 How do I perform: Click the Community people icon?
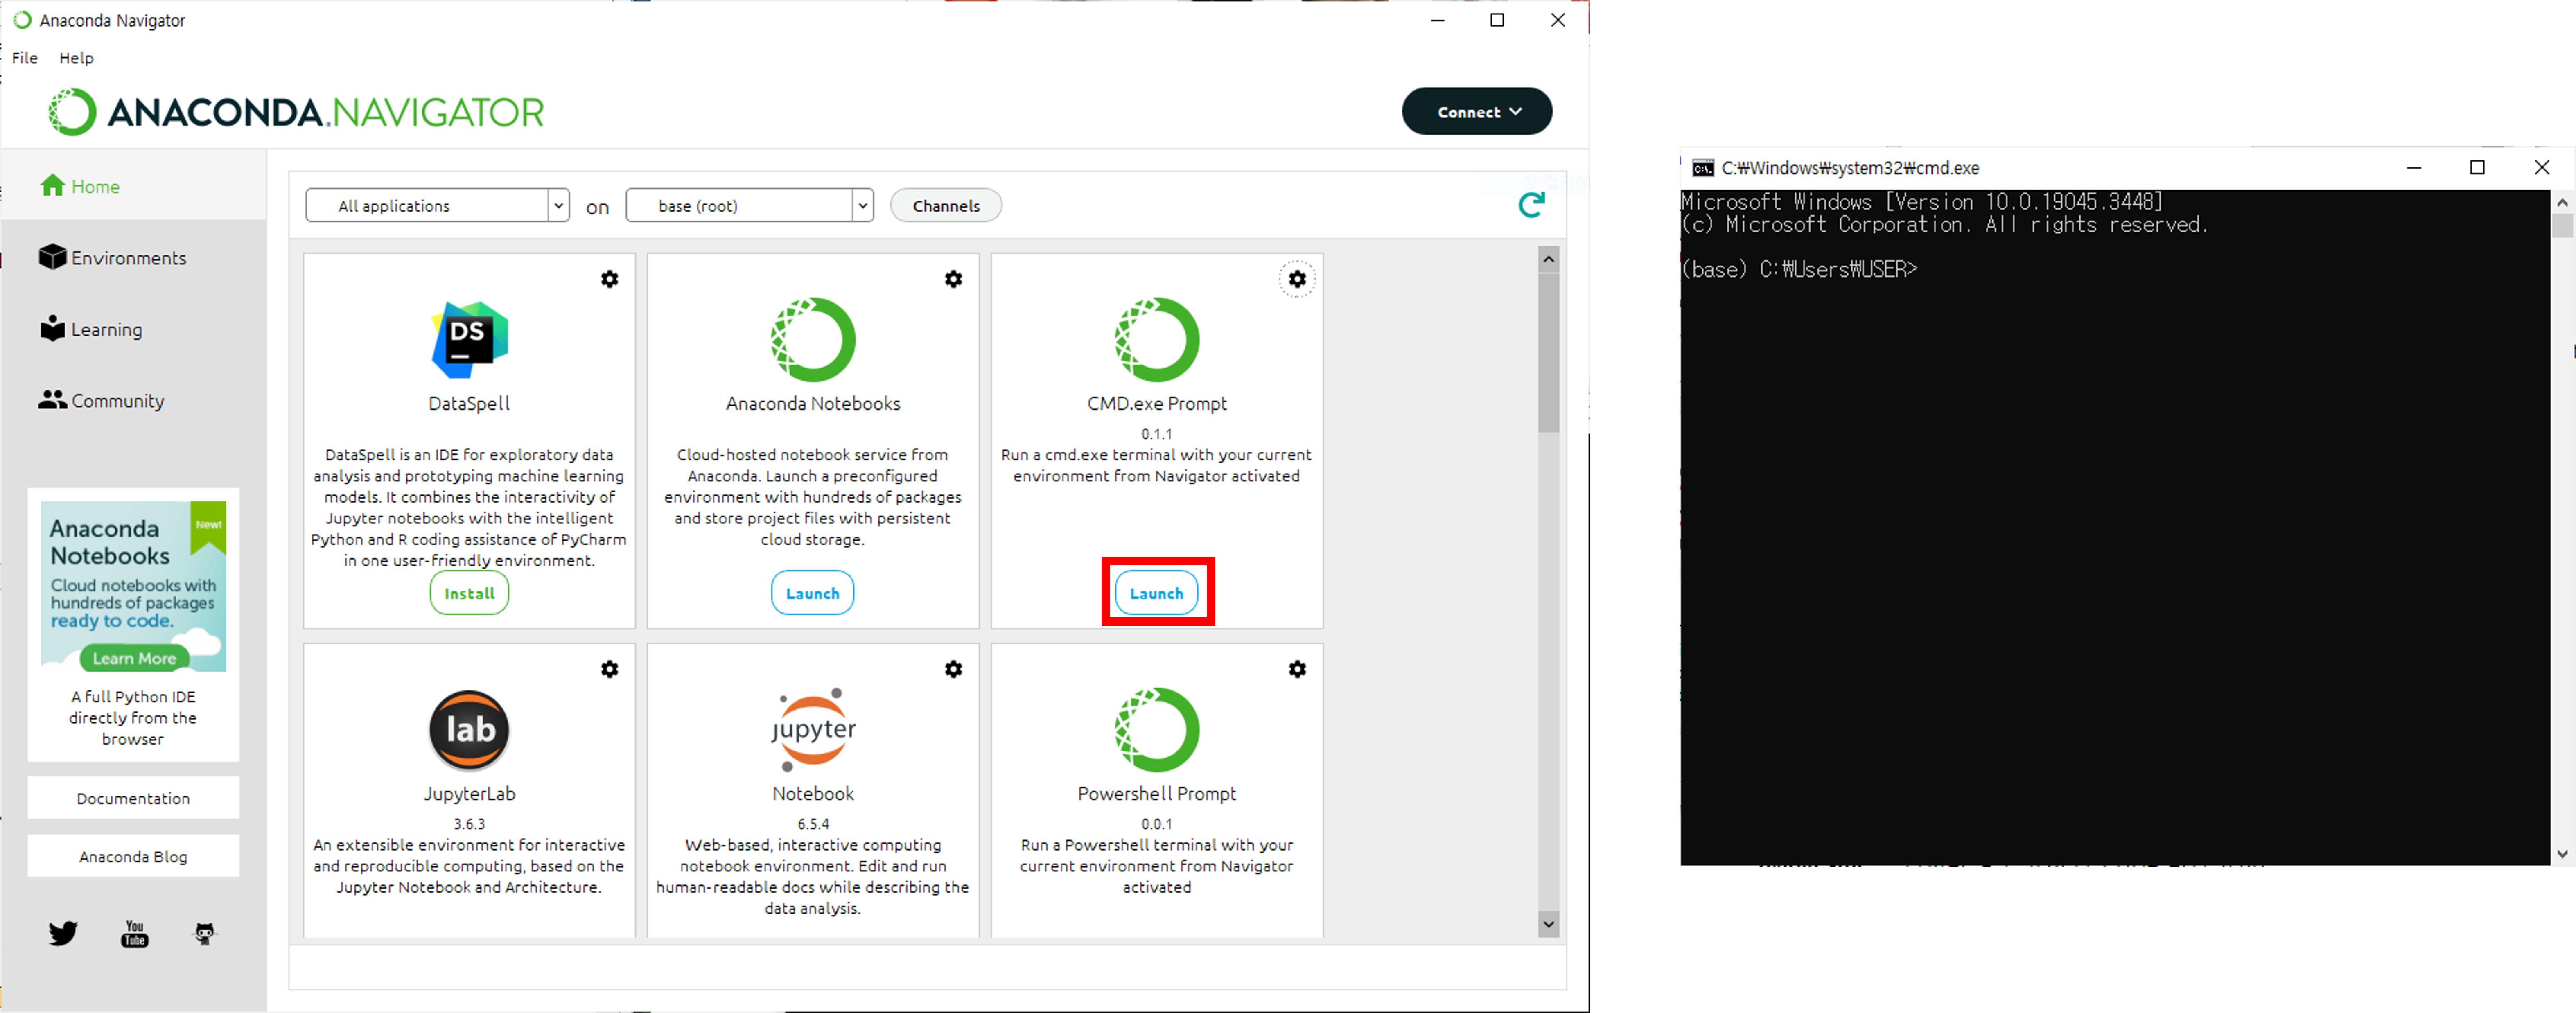tap(52, 399)
